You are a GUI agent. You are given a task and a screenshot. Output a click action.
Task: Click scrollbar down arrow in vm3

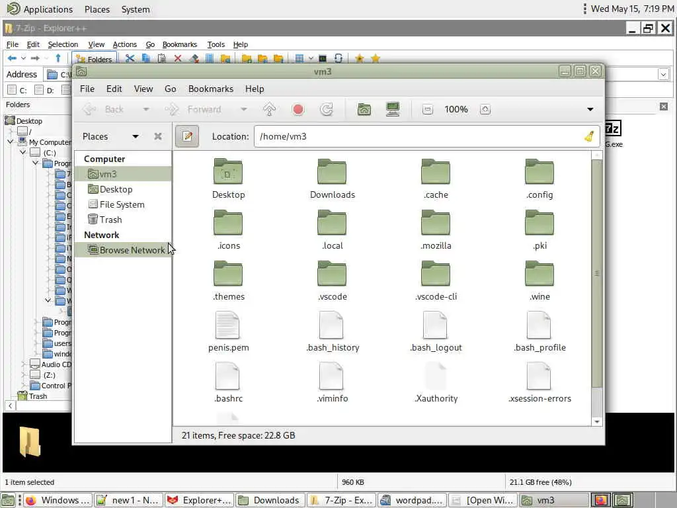[x=597, y=421]
